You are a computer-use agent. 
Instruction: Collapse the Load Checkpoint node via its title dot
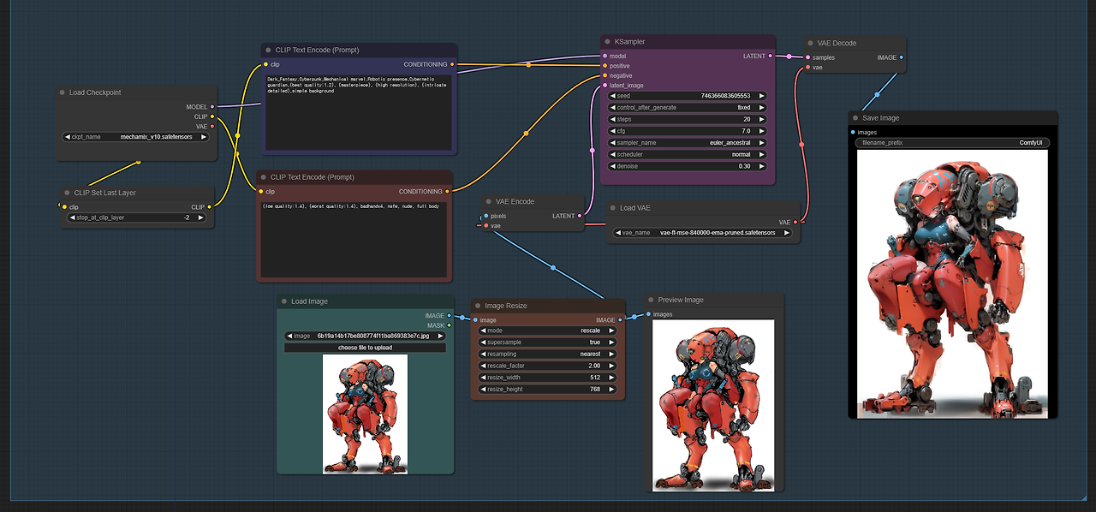63,92
